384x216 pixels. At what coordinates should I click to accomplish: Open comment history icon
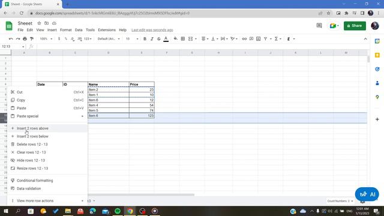(x=319, y=25)
